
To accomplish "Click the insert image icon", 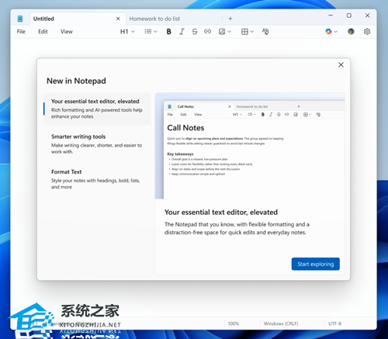I will (x=222, y=32).
